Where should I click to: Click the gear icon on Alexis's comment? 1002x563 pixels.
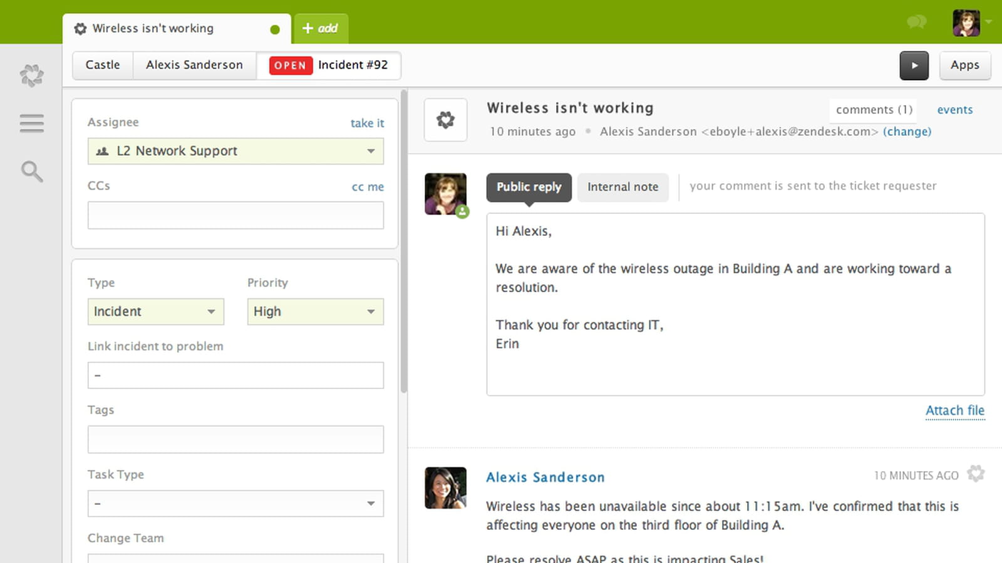976,474
